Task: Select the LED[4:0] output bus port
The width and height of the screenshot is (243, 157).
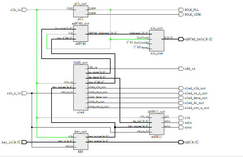Action: (x=181, y=142)
